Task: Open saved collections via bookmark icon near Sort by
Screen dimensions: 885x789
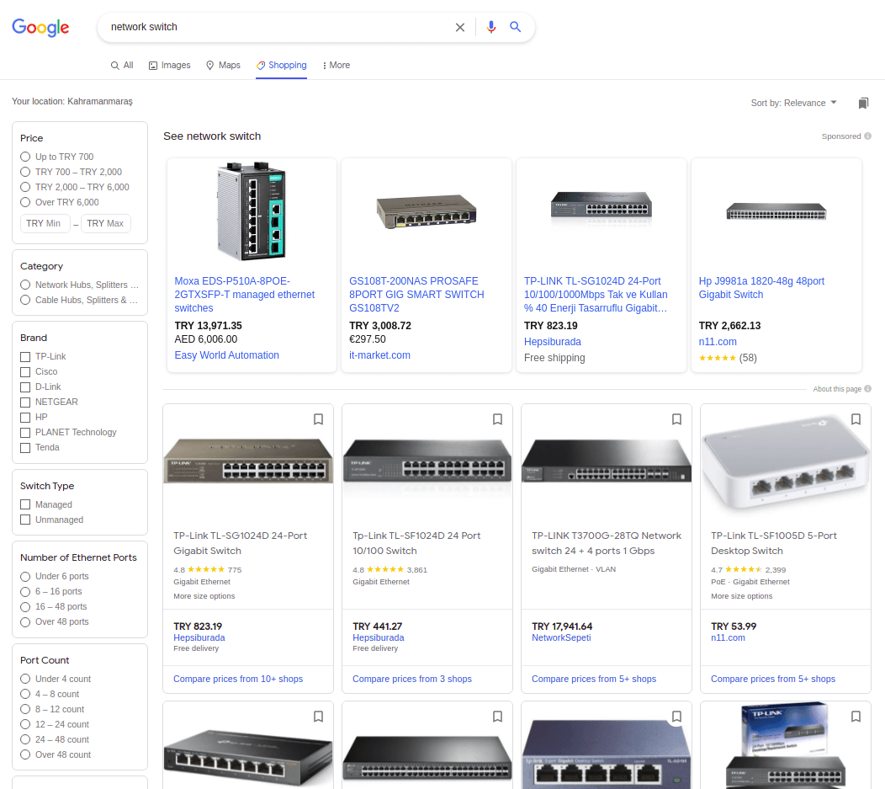Action: coord(863,102)
